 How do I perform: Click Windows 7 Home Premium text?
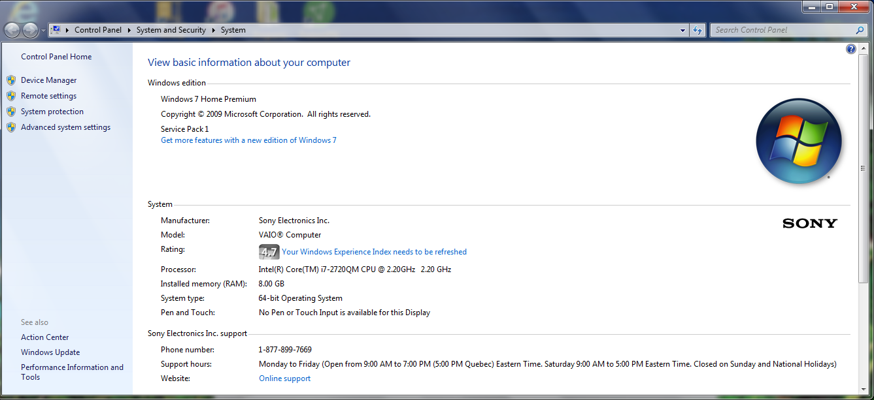[x=209, y=99]
